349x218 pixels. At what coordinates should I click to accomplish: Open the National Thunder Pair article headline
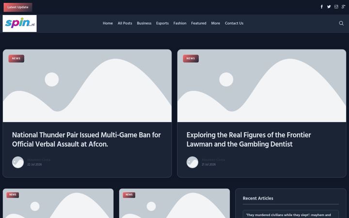tap(86, 140)
